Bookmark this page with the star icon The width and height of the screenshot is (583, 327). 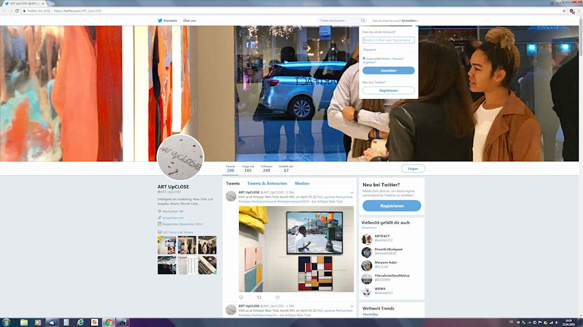click(x=564, y=10)
